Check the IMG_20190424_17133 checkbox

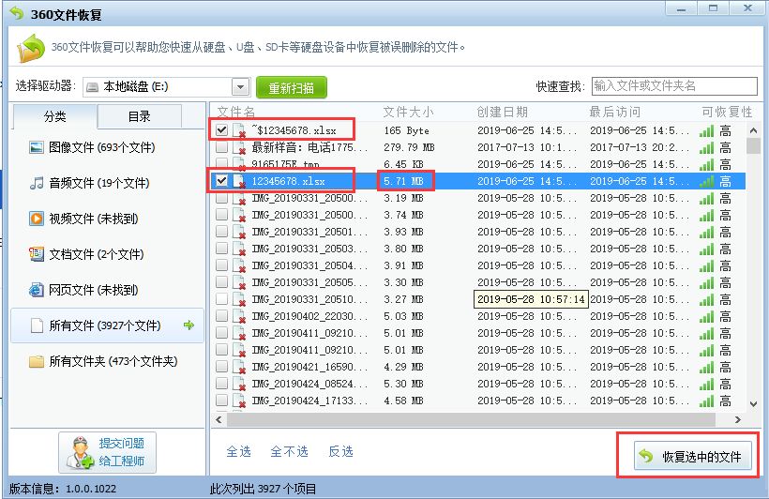click(x=221, y=401)
